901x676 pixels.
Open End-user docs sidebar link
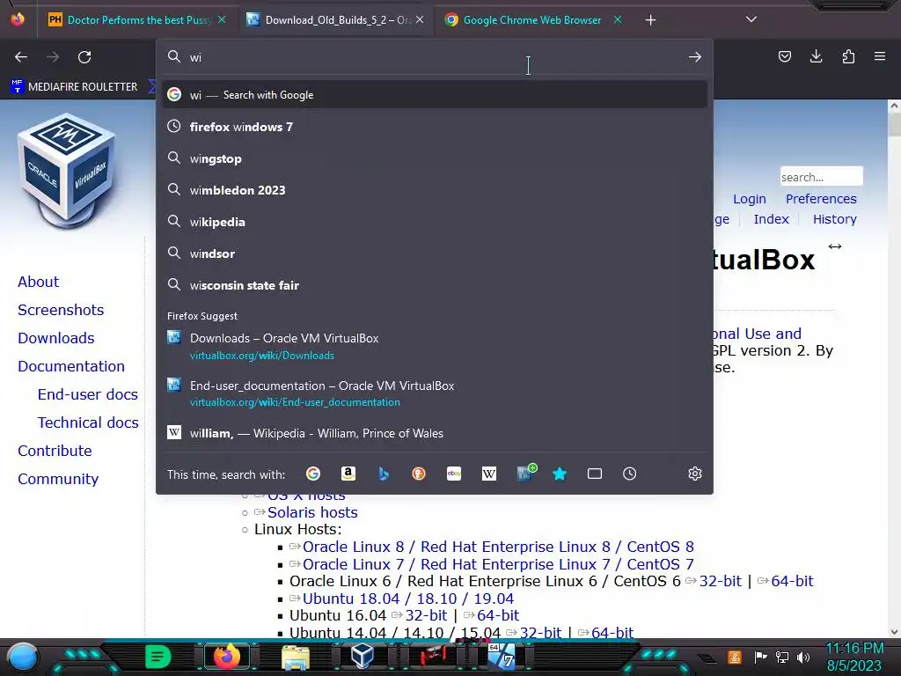[88, 394]
